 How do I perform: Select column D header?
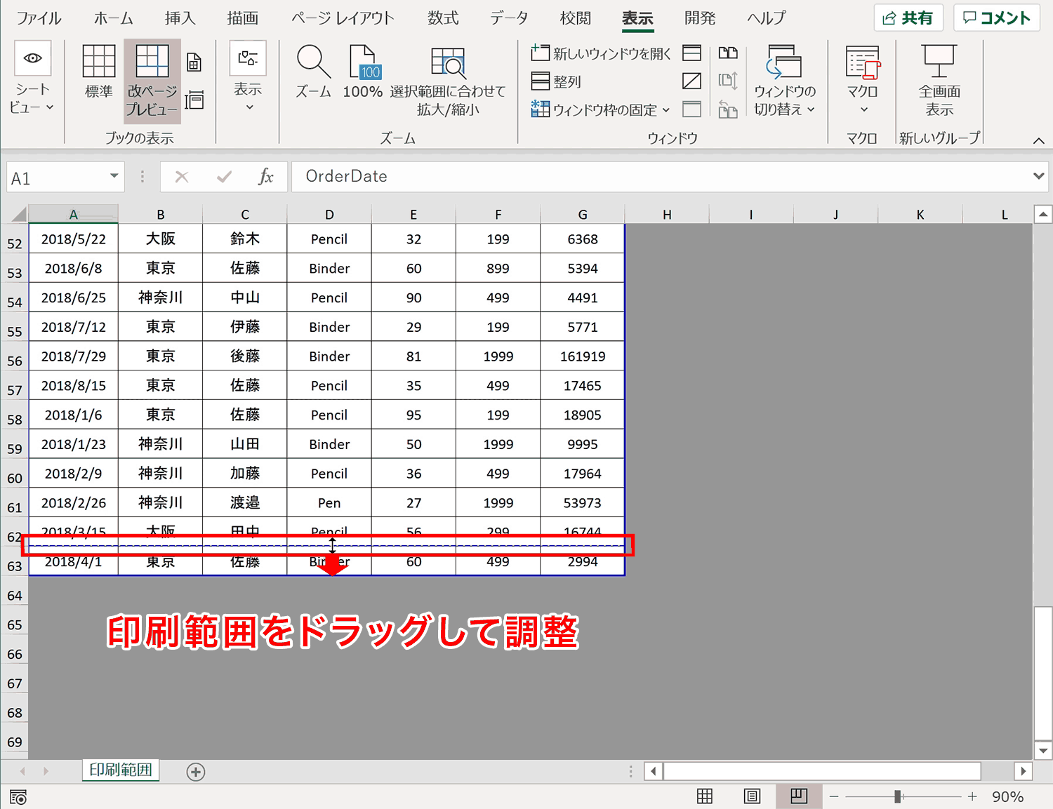pyautogui.click(x=329, y=214)
